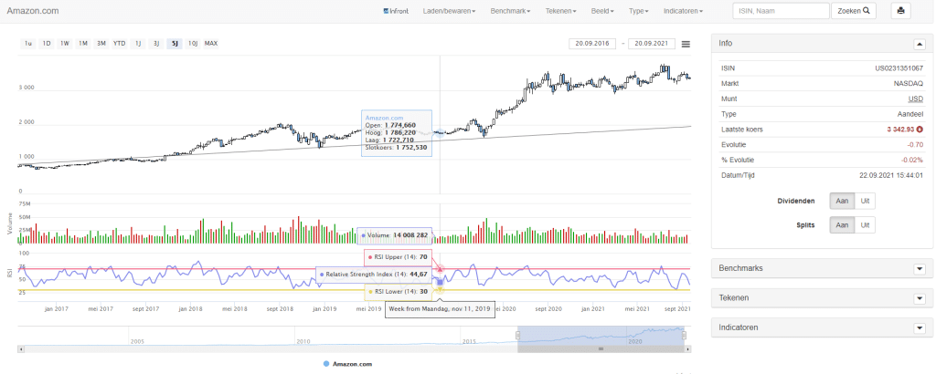Open the chart hamburger menu icon
Screen dimensions: 936x374
(x=686, y=44)
